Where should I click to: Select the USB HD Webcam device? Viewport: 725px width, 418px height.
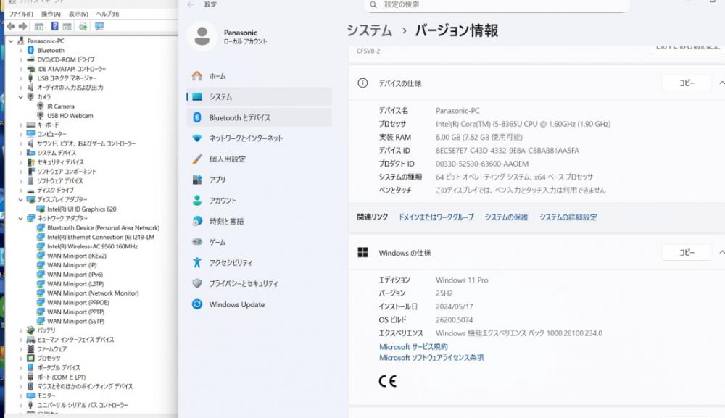(x=70, y=115)
